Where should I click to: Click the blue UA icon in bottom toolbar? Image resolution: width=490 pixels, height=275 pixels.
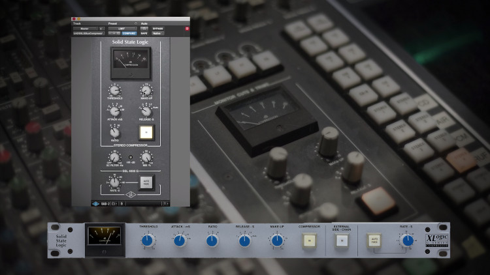[95, 203]
